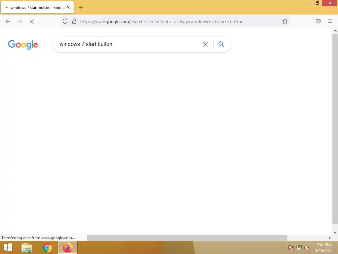Go to Google home via logo

click(23, 45)
